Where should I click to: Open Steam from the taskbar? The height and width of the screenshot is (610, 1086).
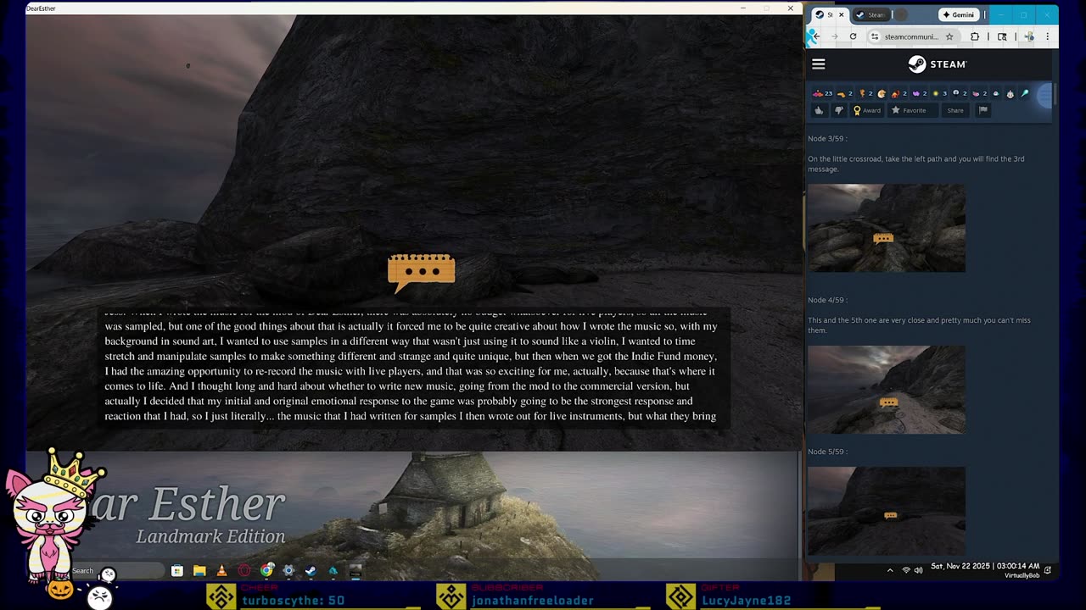pos(311,571)
